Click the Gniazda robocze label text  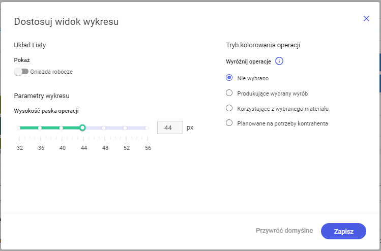point(51,72)
